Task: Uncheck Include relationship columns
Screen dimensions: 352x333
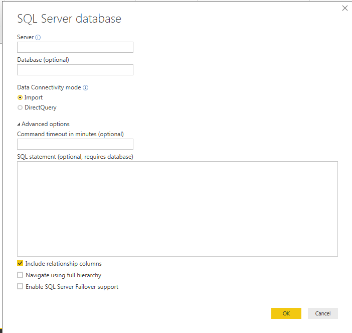Action: click(x=20, y=263)
